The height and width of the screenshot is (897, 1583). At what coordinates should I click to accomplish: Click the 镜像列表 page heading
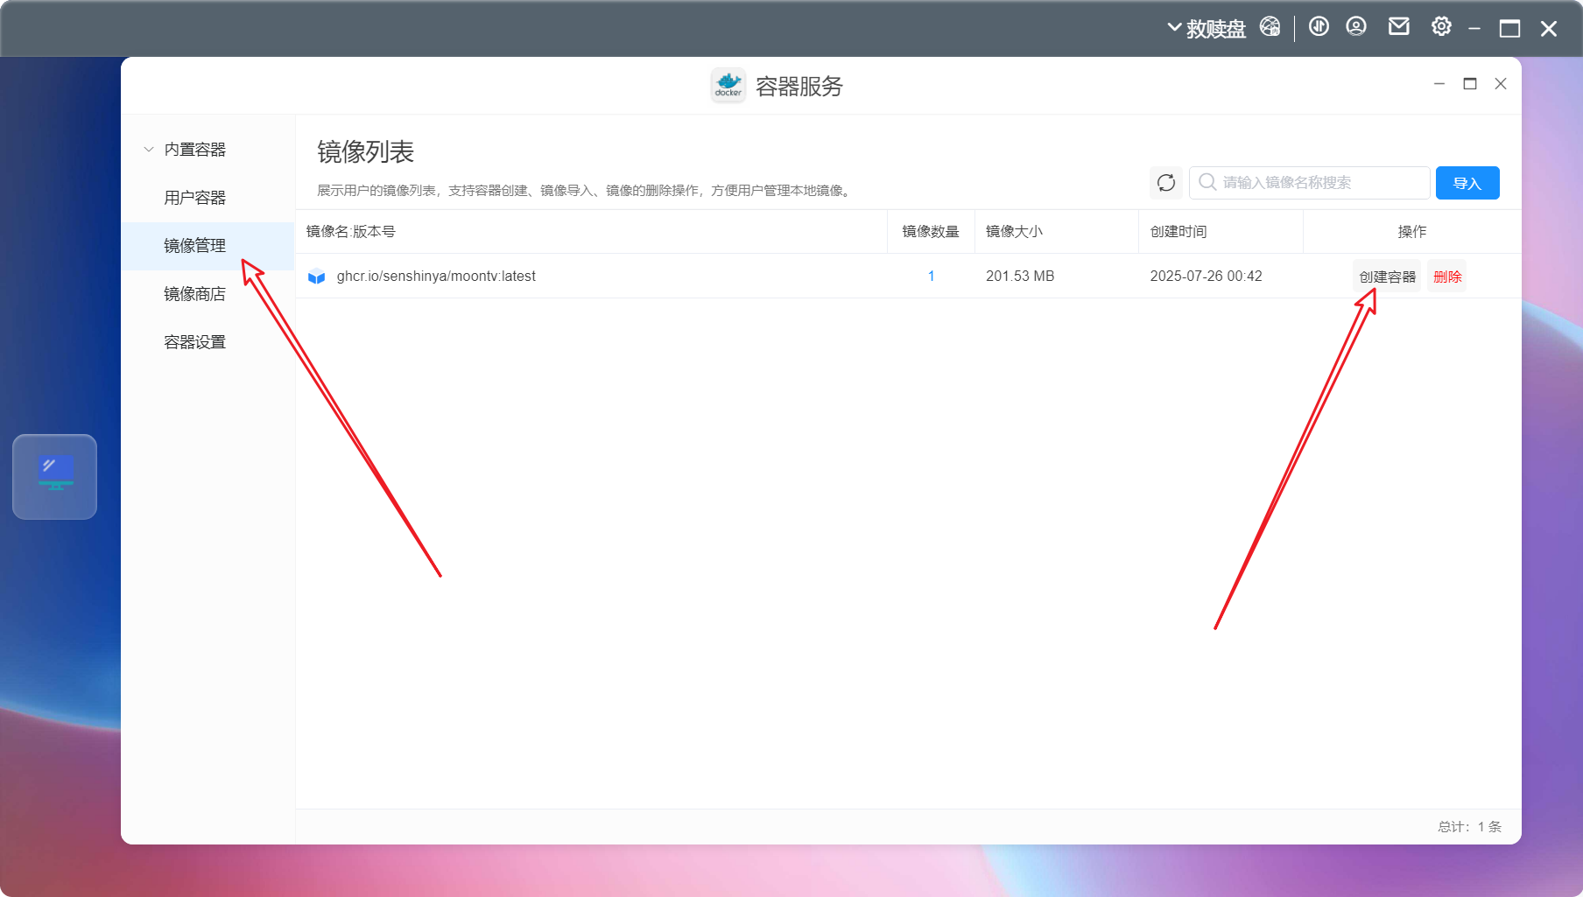(x=365, y=152)
